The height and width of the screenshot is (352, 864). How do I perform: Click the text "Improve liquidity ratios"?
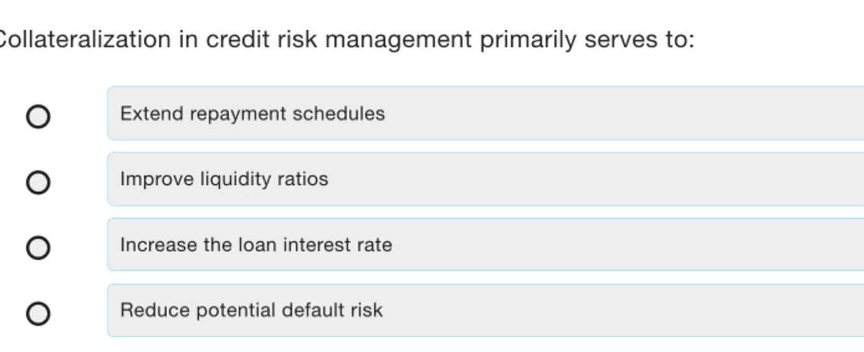[x=224, y=180]
